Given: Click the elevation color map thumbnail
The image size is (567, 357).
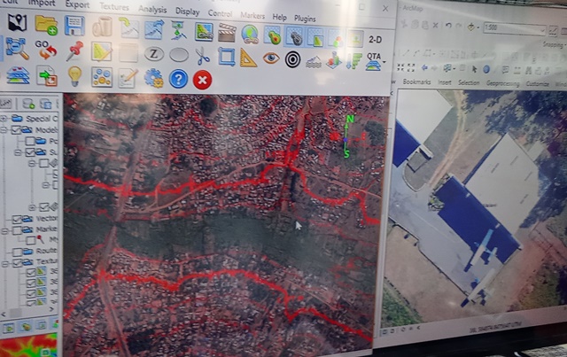Looking at the screenshot, I should tap(28, 345).
